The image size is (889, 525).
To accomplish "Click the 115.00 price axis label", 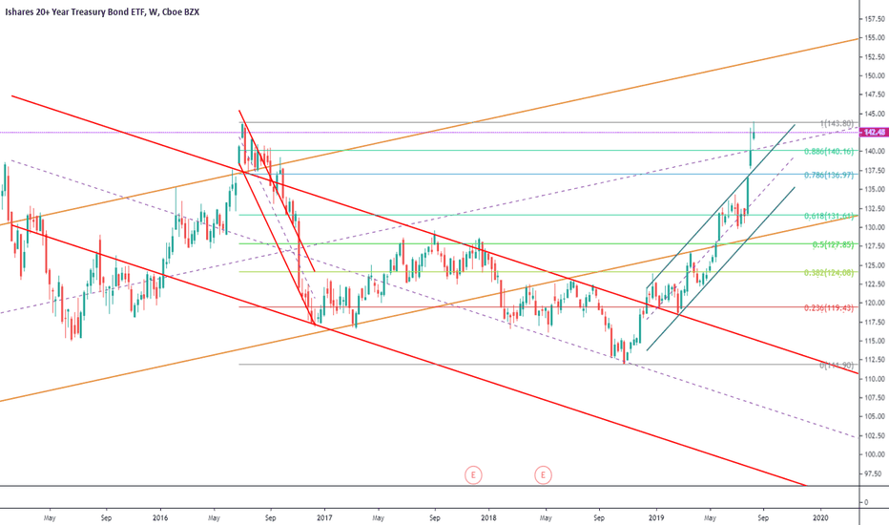I will click(875, 341).
